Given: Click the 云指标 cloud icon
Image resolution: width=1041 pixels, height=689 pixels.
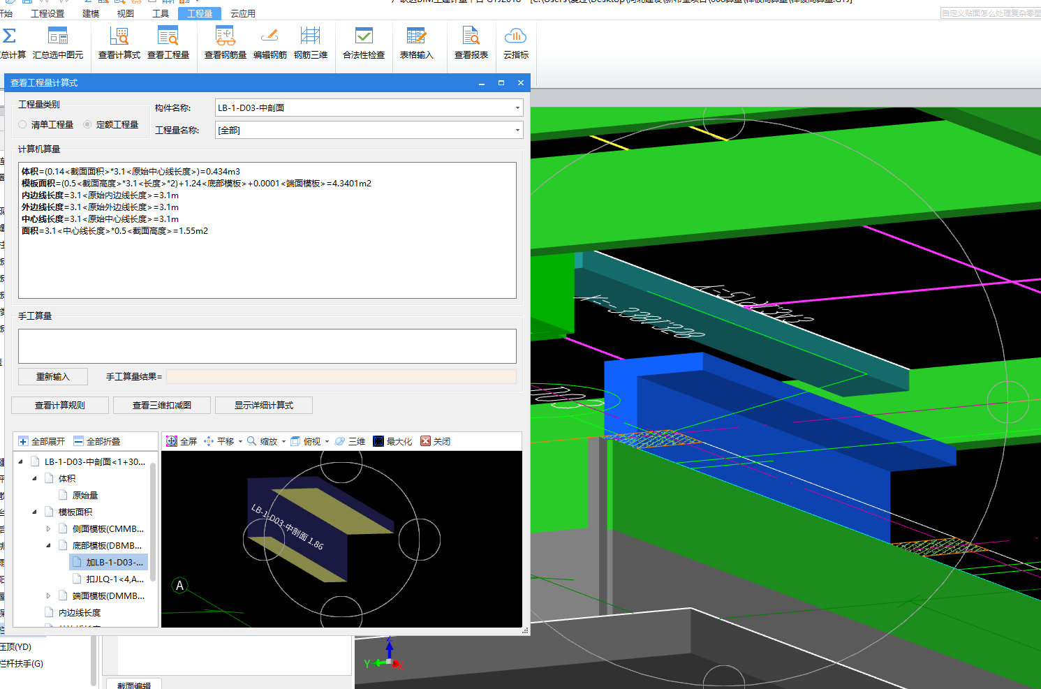Looking at the screenshot, I should (x=515, y=36).
